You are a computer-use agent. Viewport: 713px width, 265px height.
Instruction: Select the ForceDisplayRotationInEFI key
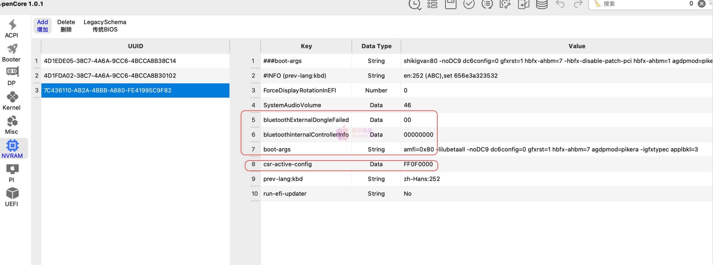pos(306,90)
